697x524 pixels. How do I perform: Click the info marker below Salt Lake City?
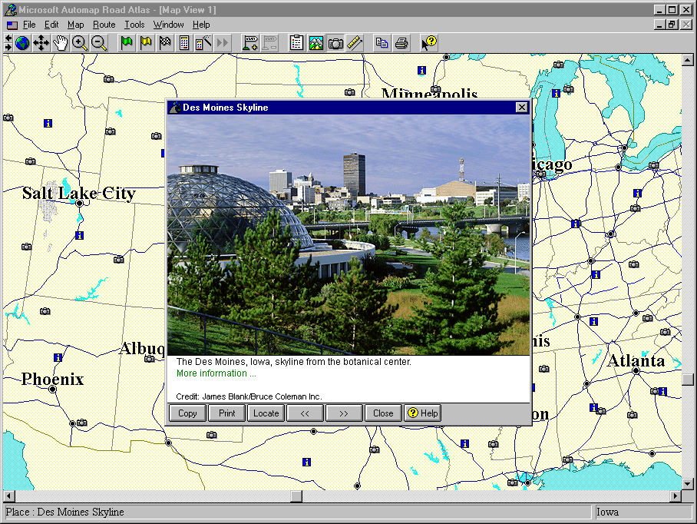tap(80, 235)
